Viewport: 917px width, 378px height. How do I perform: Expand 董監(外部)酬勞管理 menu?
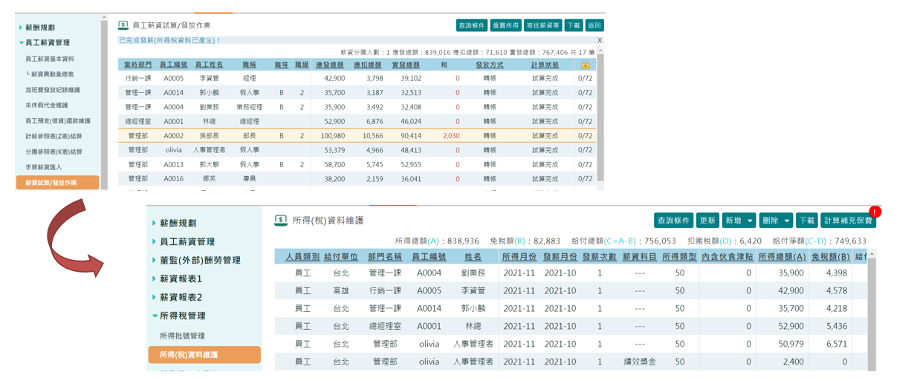(x=200, y=260)
